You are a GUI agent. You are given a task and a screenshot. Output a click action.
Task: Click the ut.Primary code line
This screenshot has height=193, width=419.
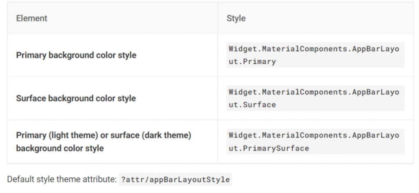click(252, 62)
